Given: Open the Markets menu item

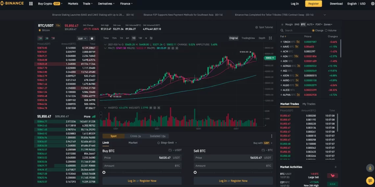Looking at the screenshot, I should point(73,4).
